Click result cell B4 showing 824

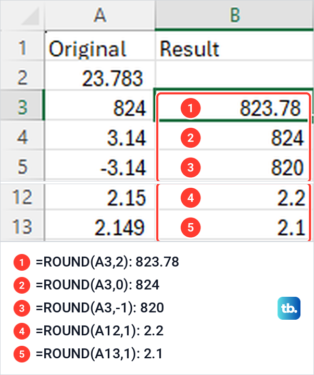[234, 135]
